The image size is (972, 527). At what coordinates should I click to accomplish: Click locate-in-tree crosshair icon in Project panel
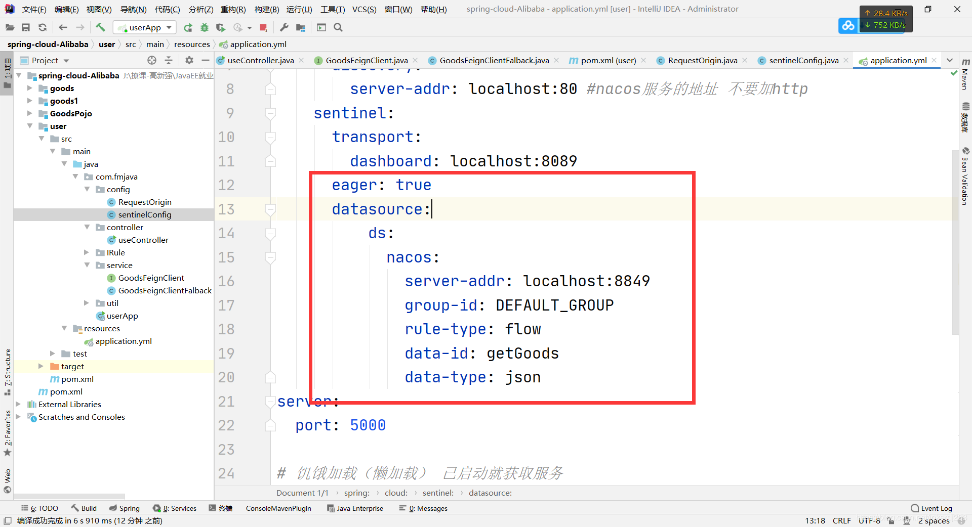(x=152, y=60)
